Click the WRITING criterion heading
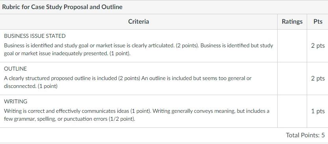This screenshot has width=328, height=144. coord(16,101)
